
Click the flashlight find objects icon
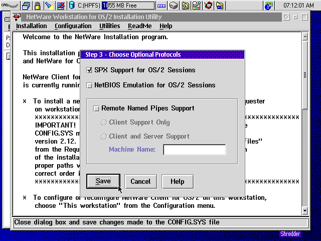coord(49,6)
